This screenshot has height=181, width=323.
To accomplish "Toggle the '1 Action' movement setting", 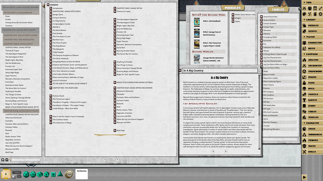I will coord(16,172).
